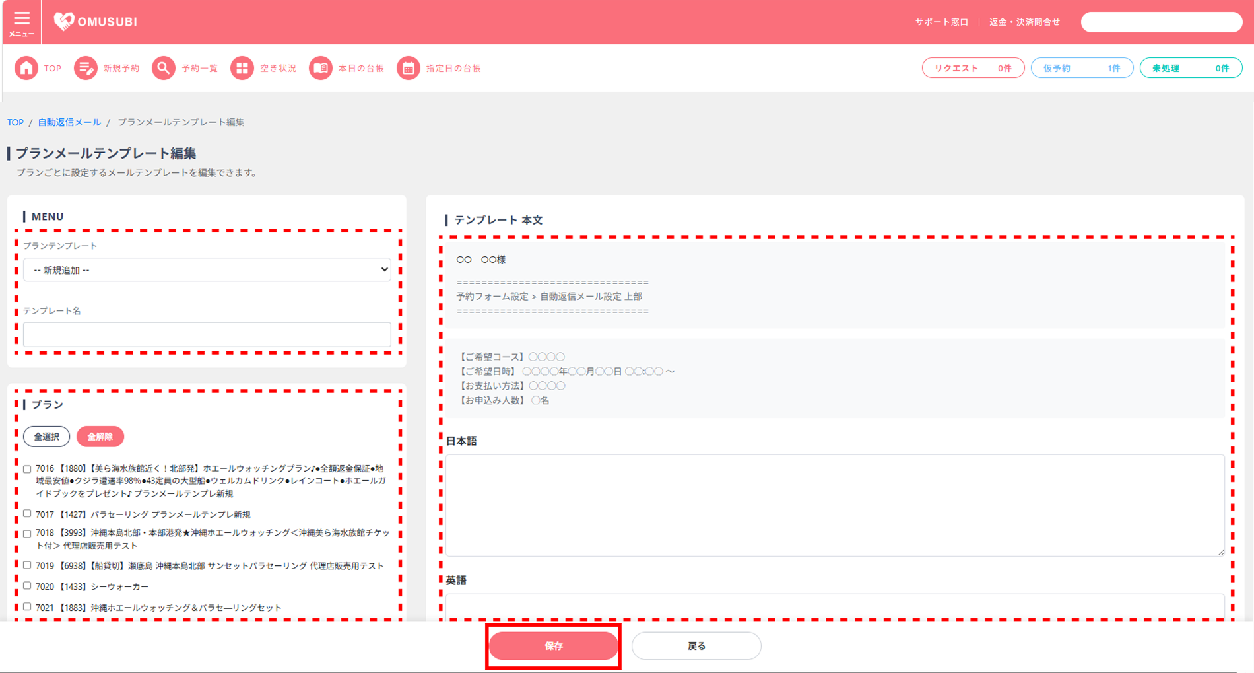Viewport: 1254px width, 673px height.
Task: Check plan 7021 セット checkbox
Action: (27, 606)
